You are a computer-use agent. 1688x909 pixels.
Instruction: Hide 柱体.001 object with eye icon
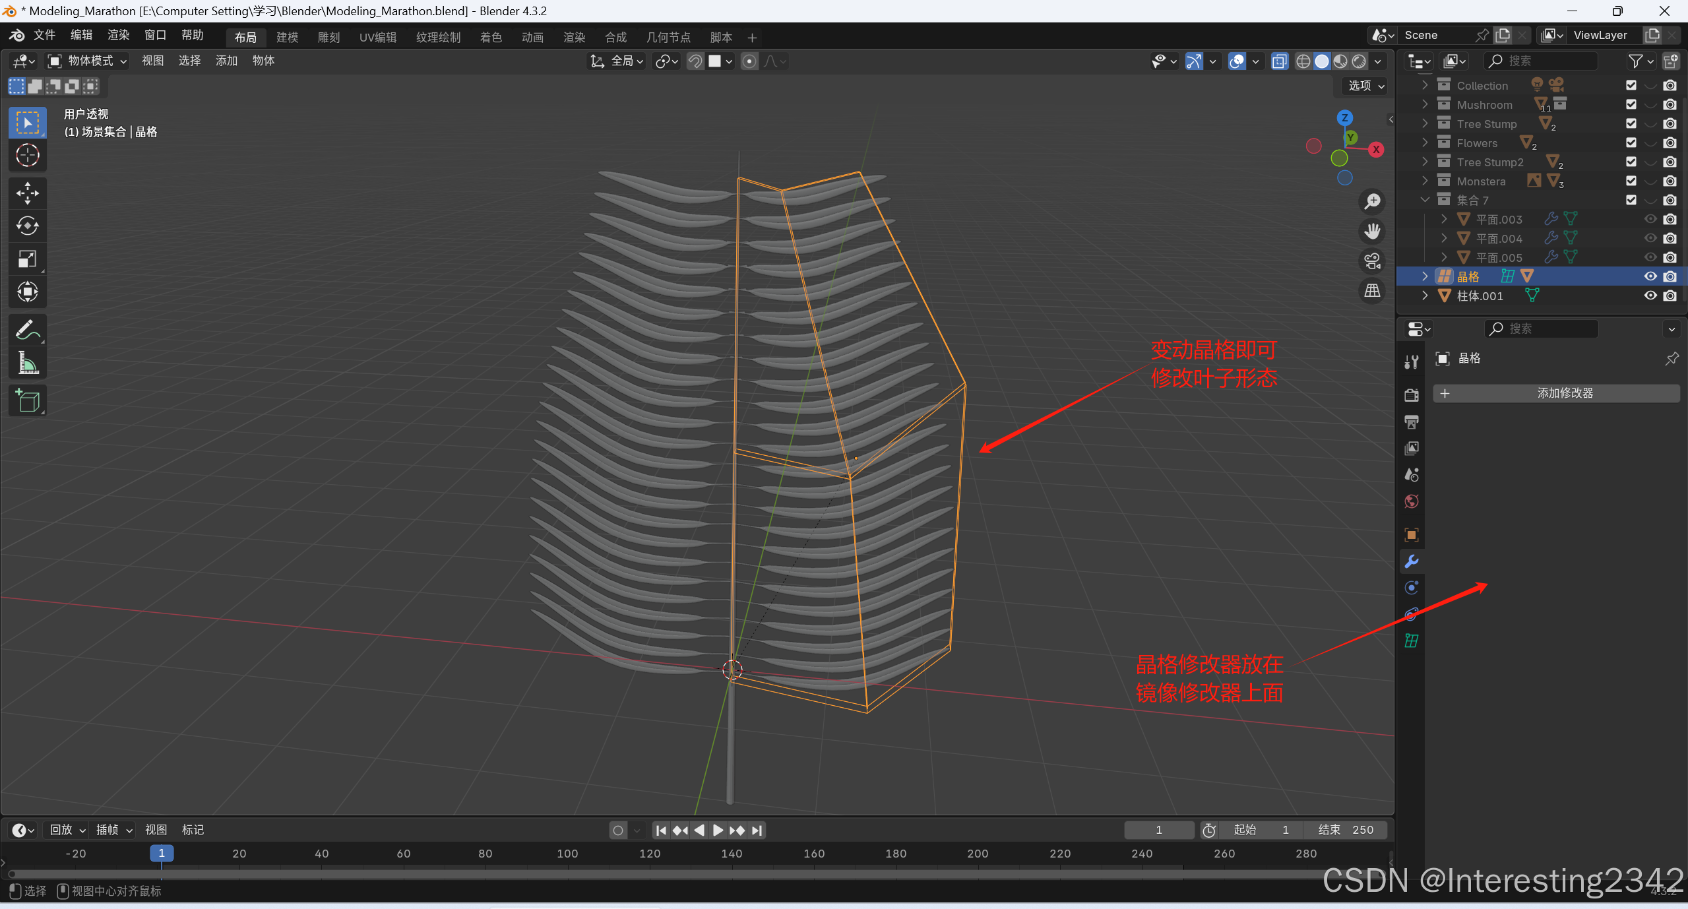pos(1650,296)
